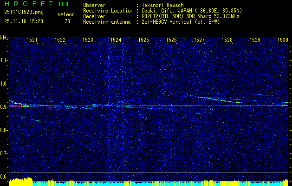The height and width of the screenshot is (186, 292).
Task: Click the HROFFT title text
Action: 29,4
